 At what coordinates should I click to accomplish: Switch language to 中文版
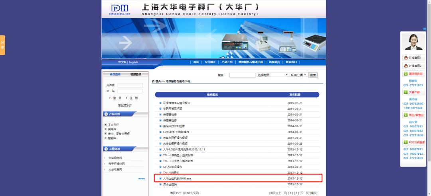[x=123, y=62]
